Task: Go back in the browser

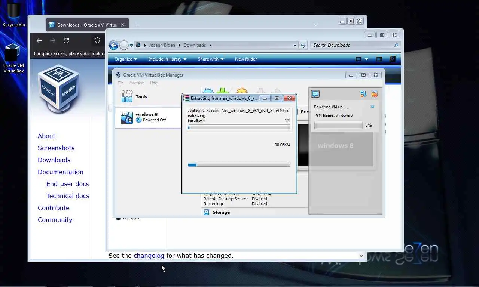Action: click(39, 40)
